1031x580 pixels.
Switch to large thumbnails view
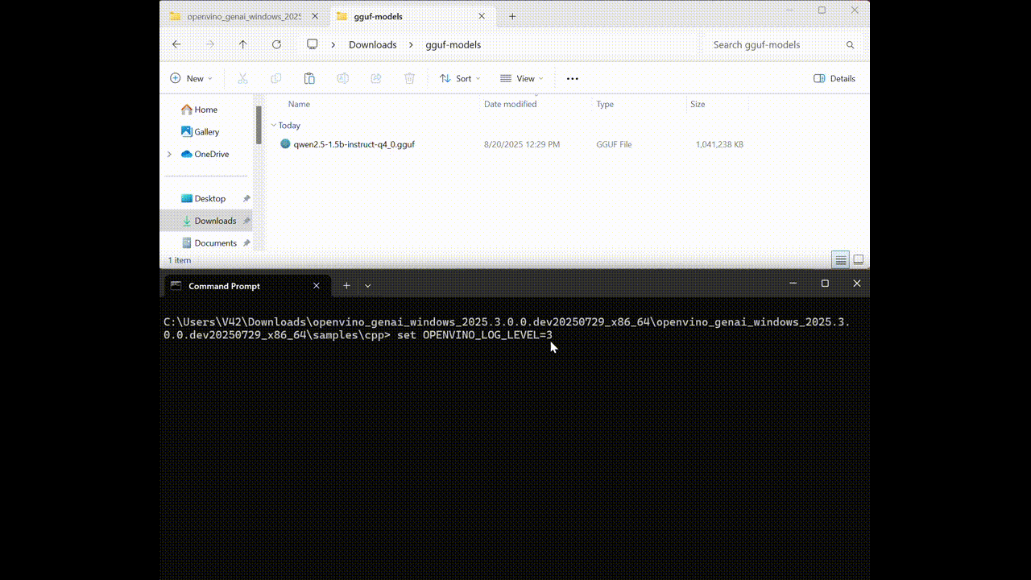859,259
